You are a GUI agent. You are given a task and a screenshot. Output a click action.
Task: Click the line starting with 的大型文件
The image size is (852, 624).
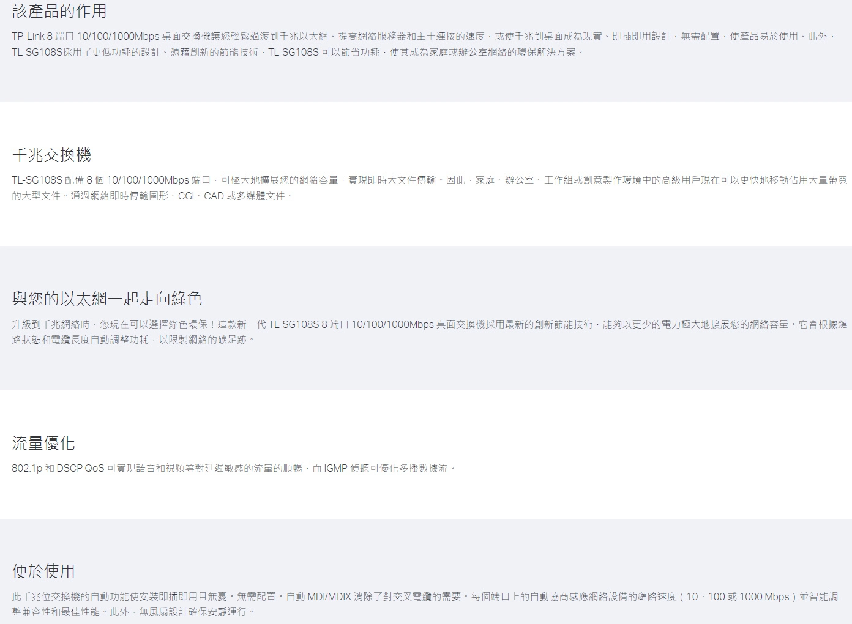(x=153, y=196)
